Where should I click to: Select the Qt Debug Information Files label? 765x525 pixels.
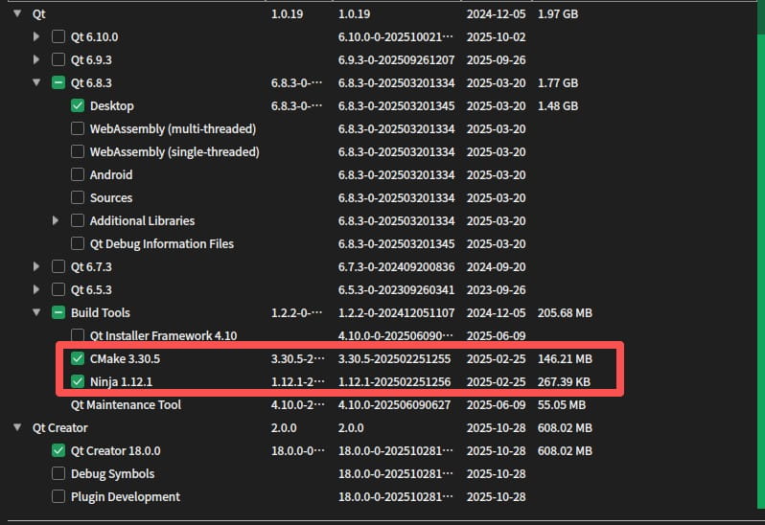coord(162,243)
